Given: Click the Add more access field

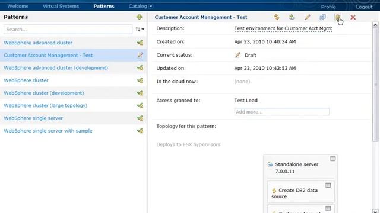Looking at the screenshot, I should click(281, 112).
